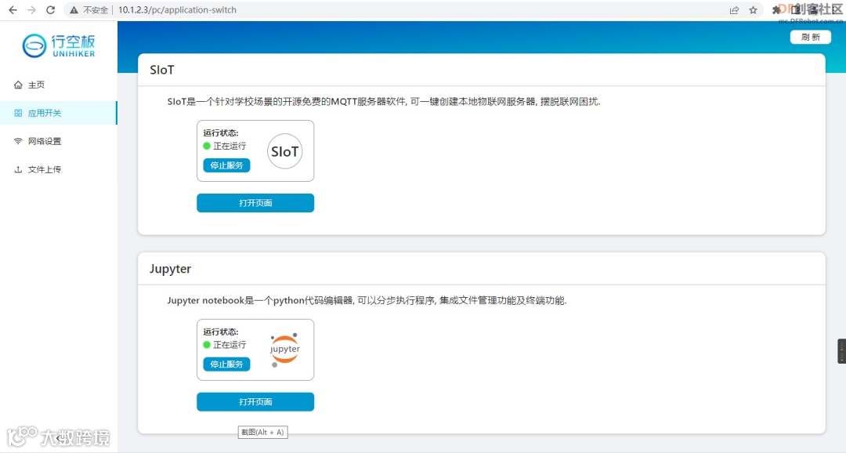Viewport: 846px width, 453px height.
Task: Click the share page icon
Action: coord(734,9)
